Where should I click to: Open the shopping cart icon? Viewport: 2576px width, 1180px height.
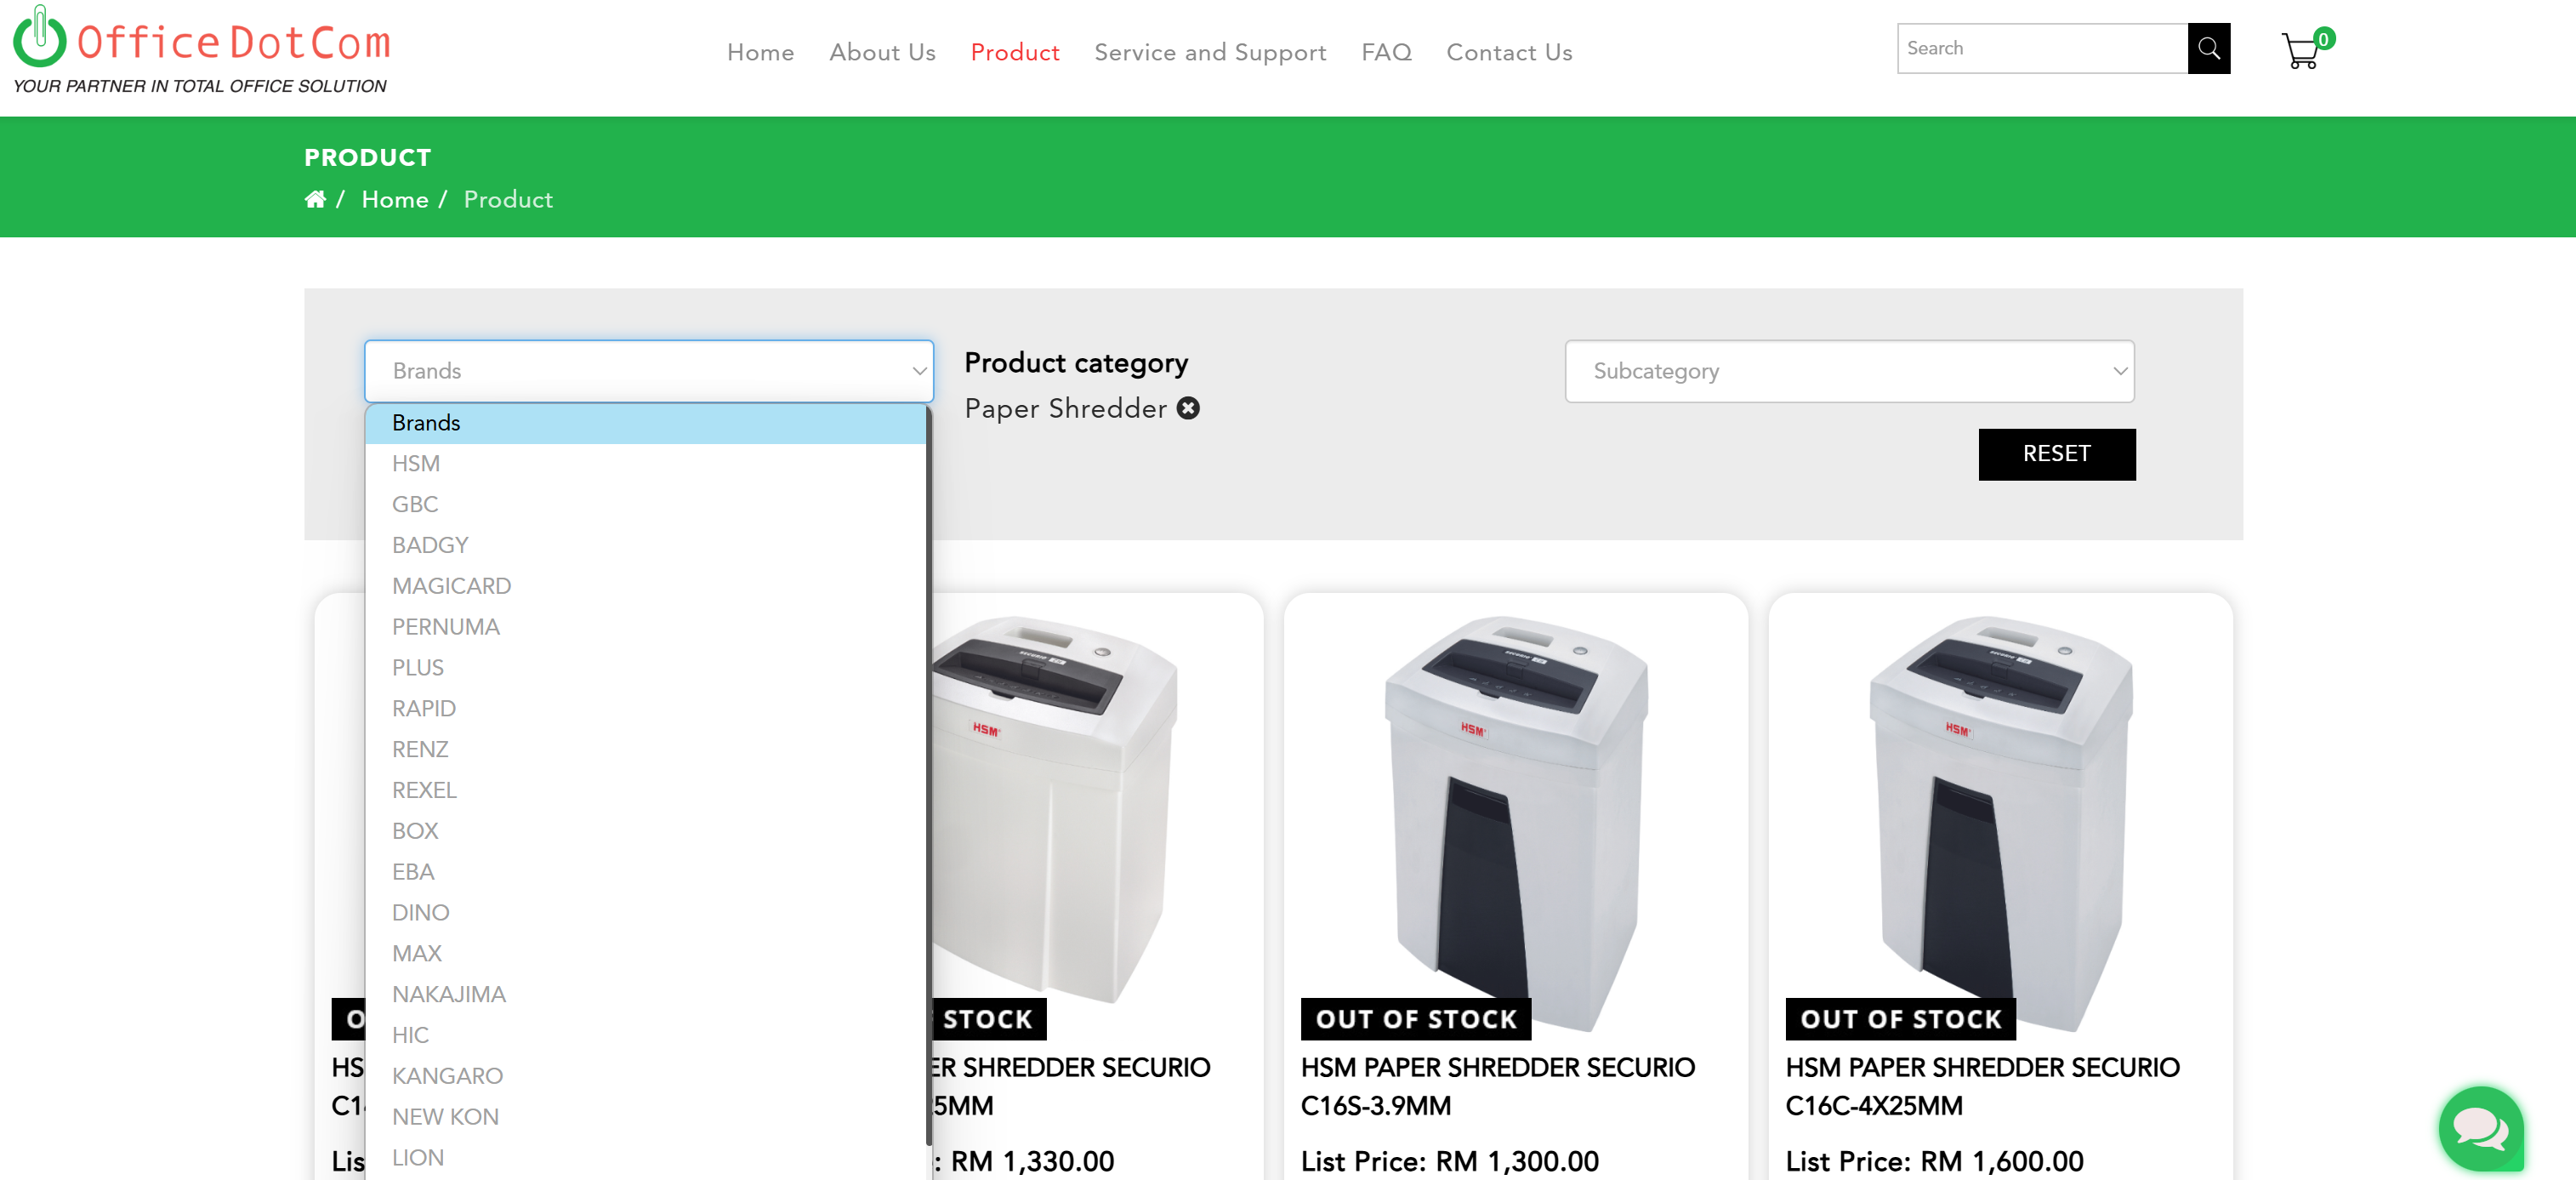2301,51
